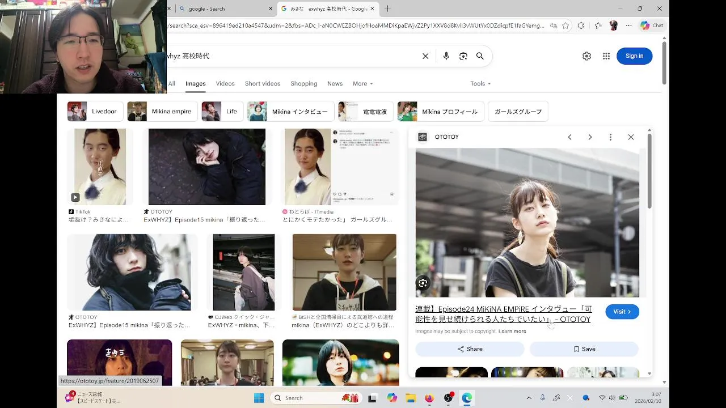Show next image in OTOTOY preview panel
The width and height of the screenshot is (726, 408).
(x=590, y=137)
